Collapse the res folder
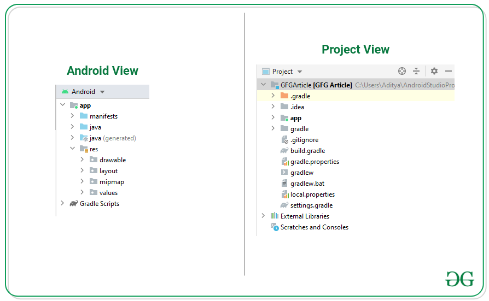Image resolution: width=489 pixels, height=301 pixels. pyautogui.click(x=72, y=149)
